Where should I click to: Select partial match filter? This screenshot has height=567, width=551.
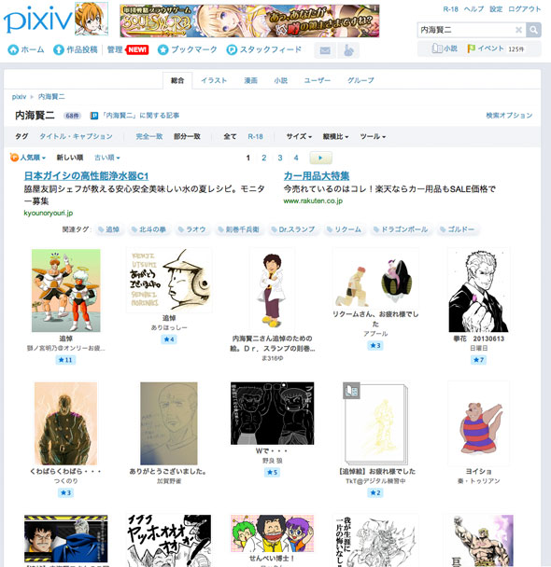click(x=187, y=136)
